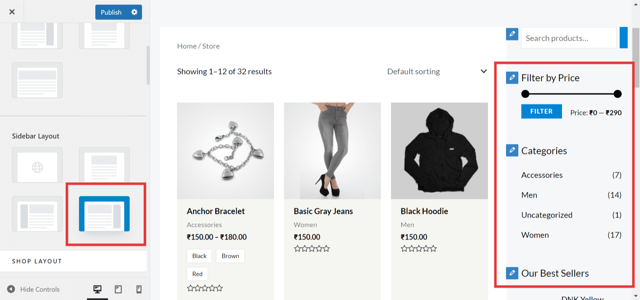Viewport: 640px width, 300px height.
Task: Click edit pencil next to Filter by Price
Action: coord(512,78)
